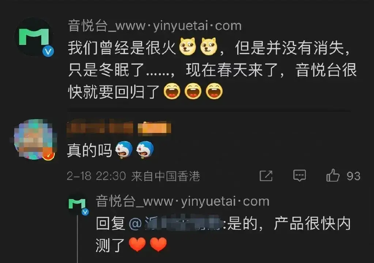Tap the 真的吗 comment text
Image resolution: width=374 pixels, height=263 pixels.
pos(90,150)
